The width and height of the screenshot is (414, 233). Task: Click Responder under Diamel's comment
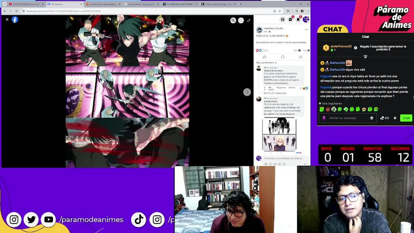281,88
